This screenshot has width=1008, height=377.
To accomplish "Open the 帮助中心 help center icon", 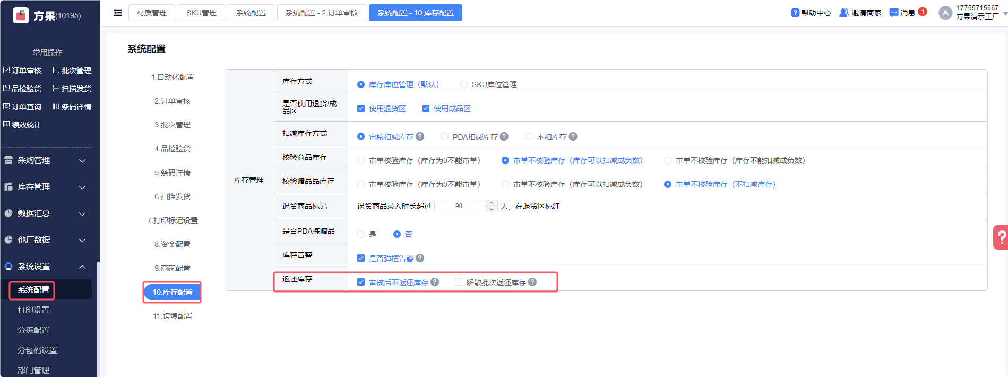I will click(795, 13).
